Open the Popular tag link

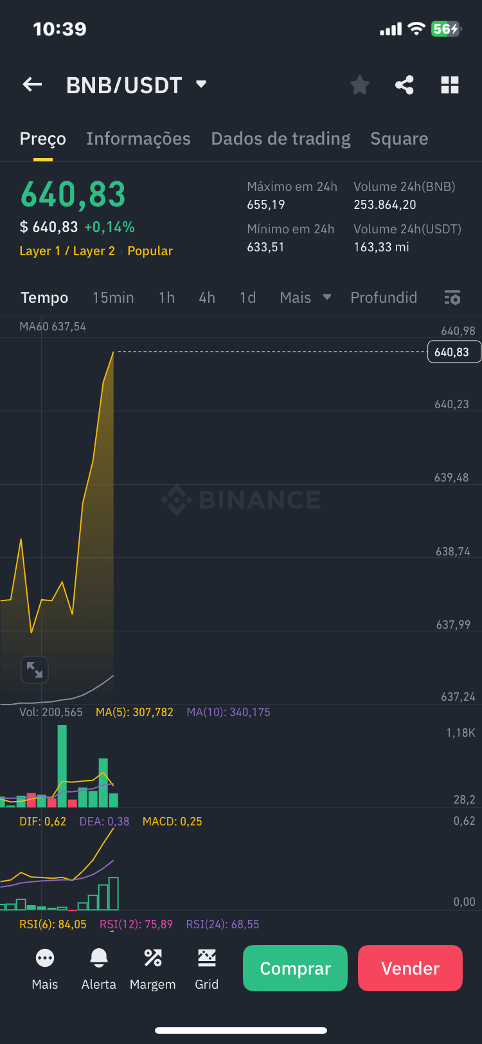[150, 251]
